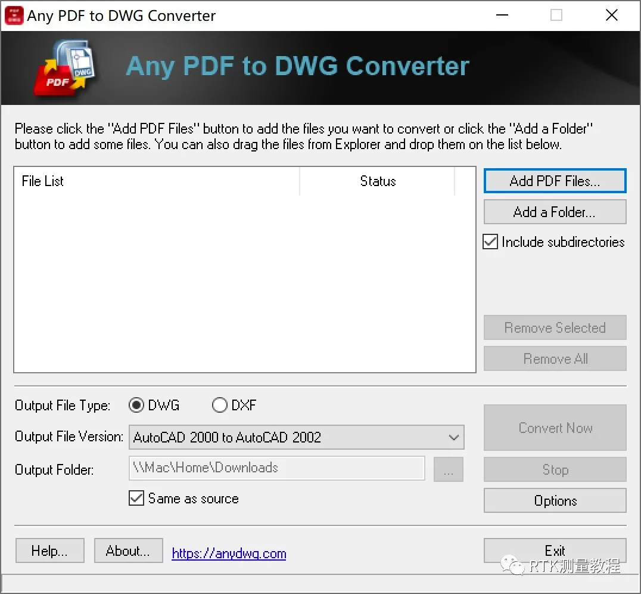The width and height of the screenshot is (641, 594).
Task: Close the converter window
Action: click(x=612, y=16)
